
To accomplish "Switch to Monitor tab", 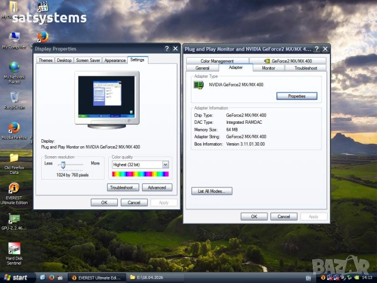I will 269,68.
